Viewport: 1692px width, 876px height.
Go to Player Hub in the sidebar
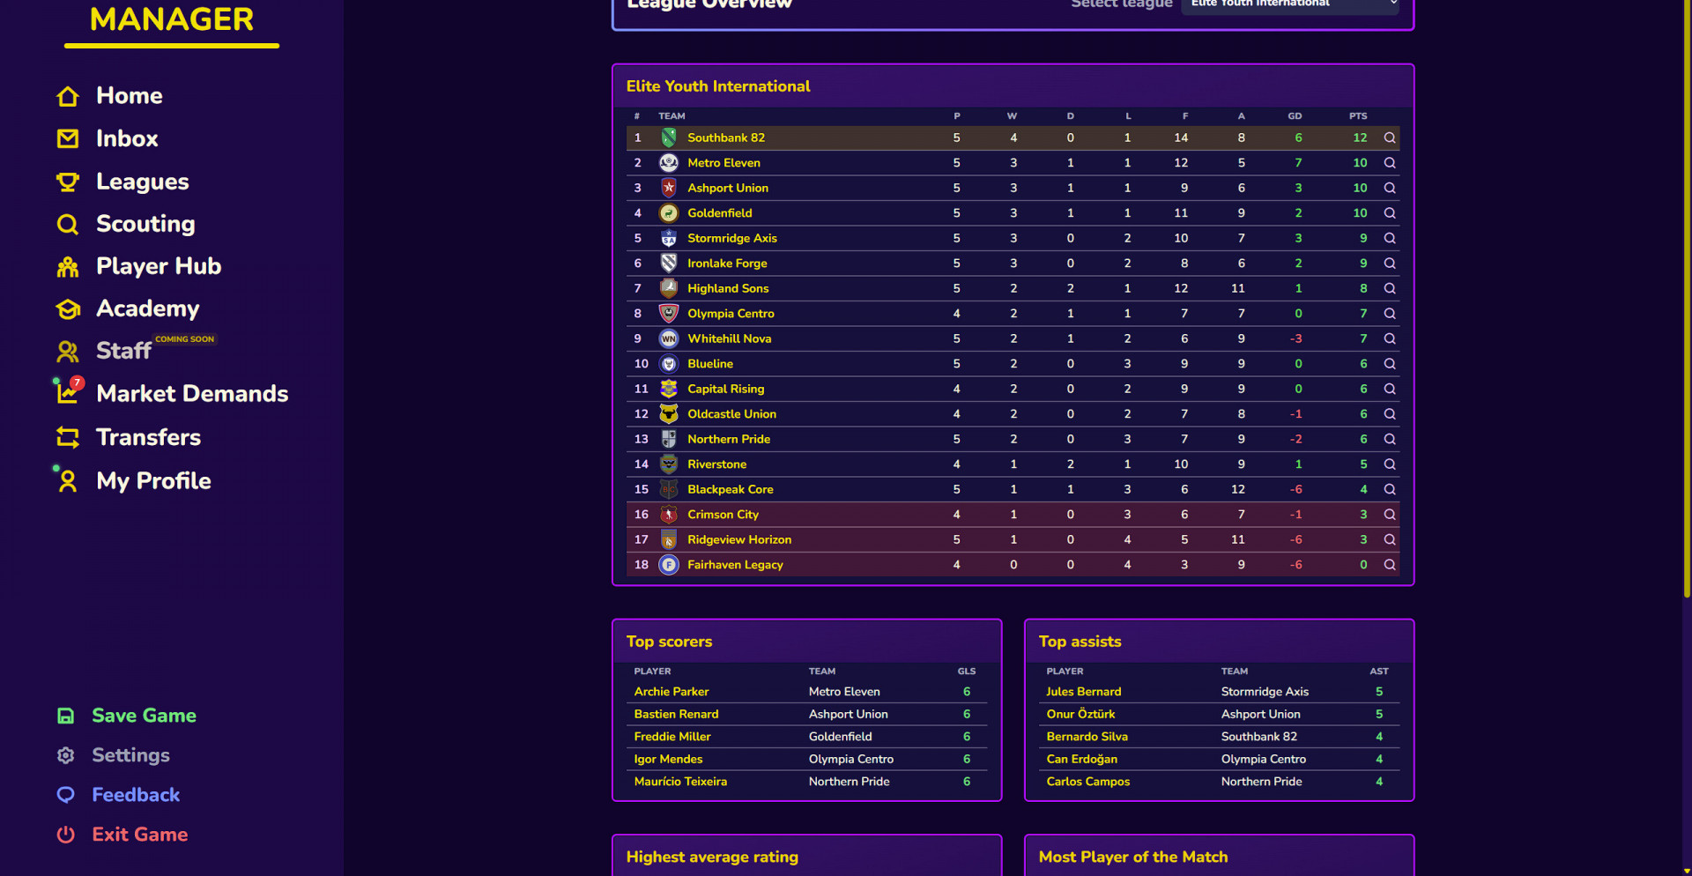pos(159,266)
